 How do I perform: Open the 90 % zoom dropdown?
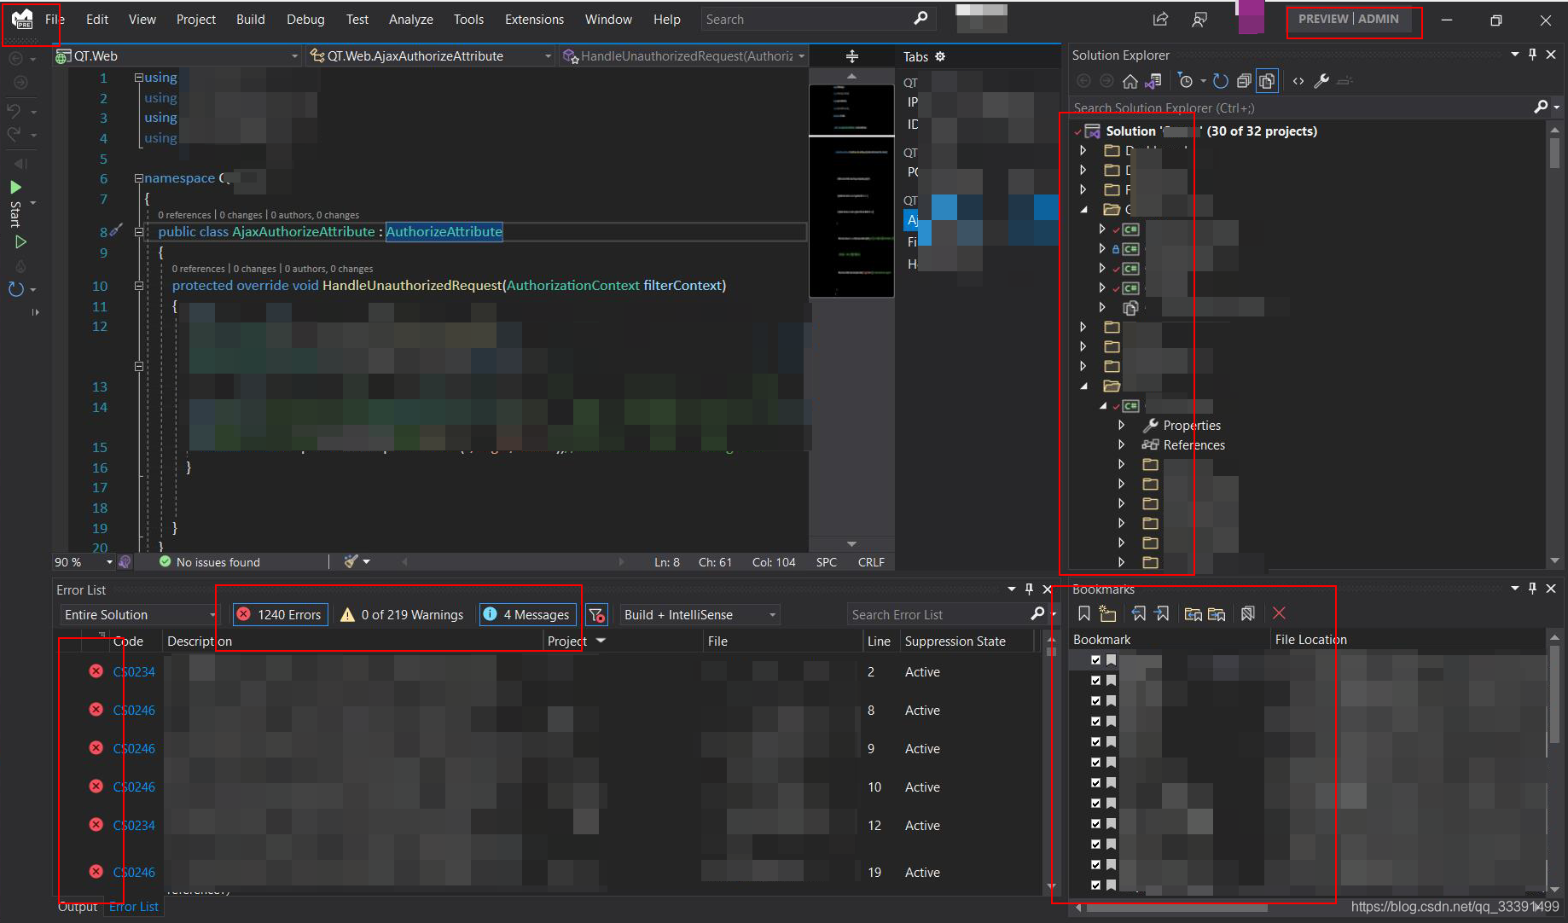(x=84, y=562)
